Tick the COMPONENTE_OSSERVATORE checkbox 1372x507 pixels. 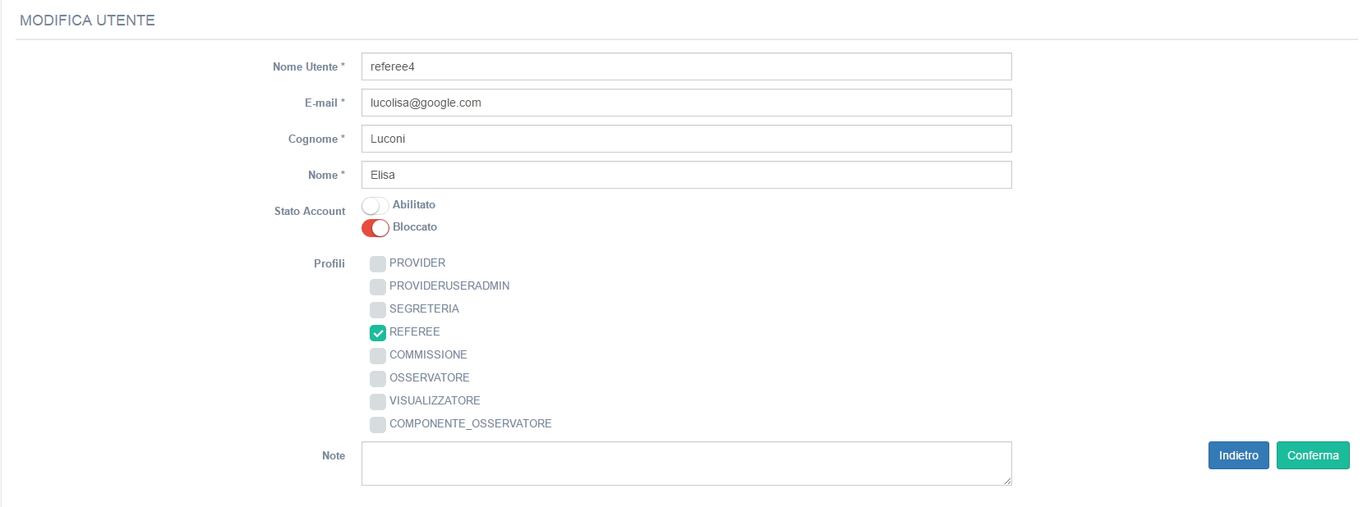[x=378, y=424]
